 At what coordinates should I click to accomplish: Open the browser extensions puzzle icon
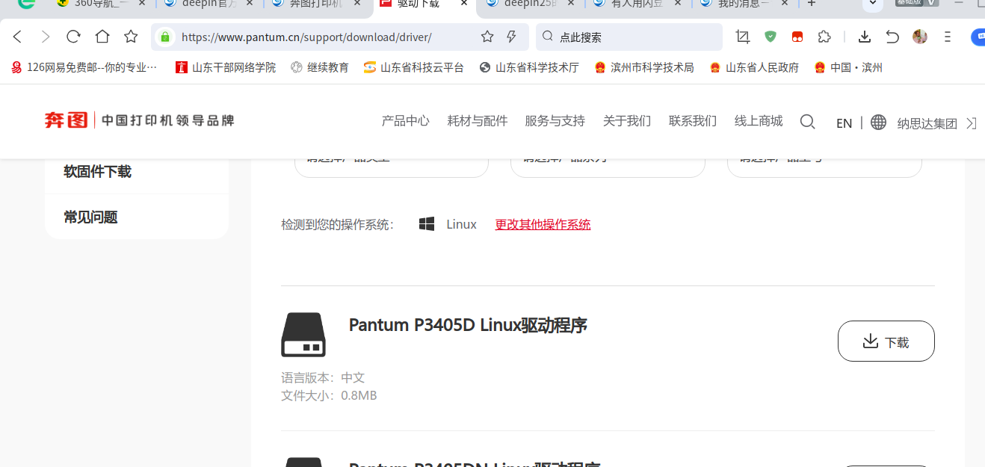(x=824, y=37)
